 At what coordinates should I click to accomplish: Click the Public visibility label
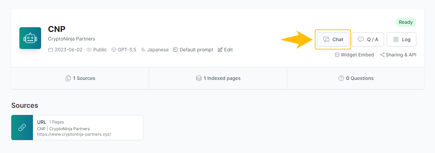coord(100,50)
